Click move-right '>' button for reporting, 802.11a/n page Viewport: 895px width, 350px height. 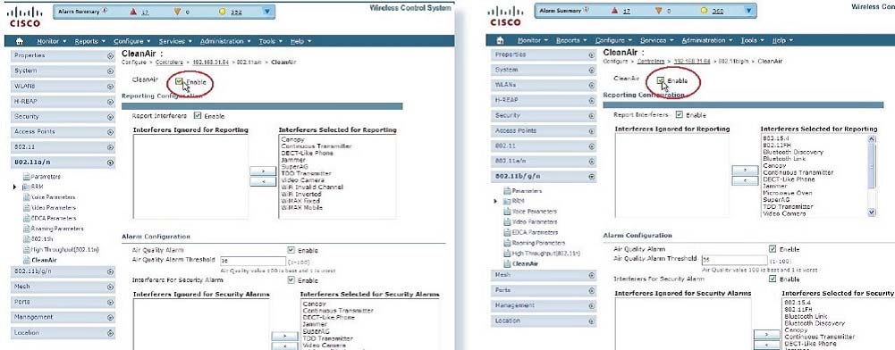click(263, 171)
